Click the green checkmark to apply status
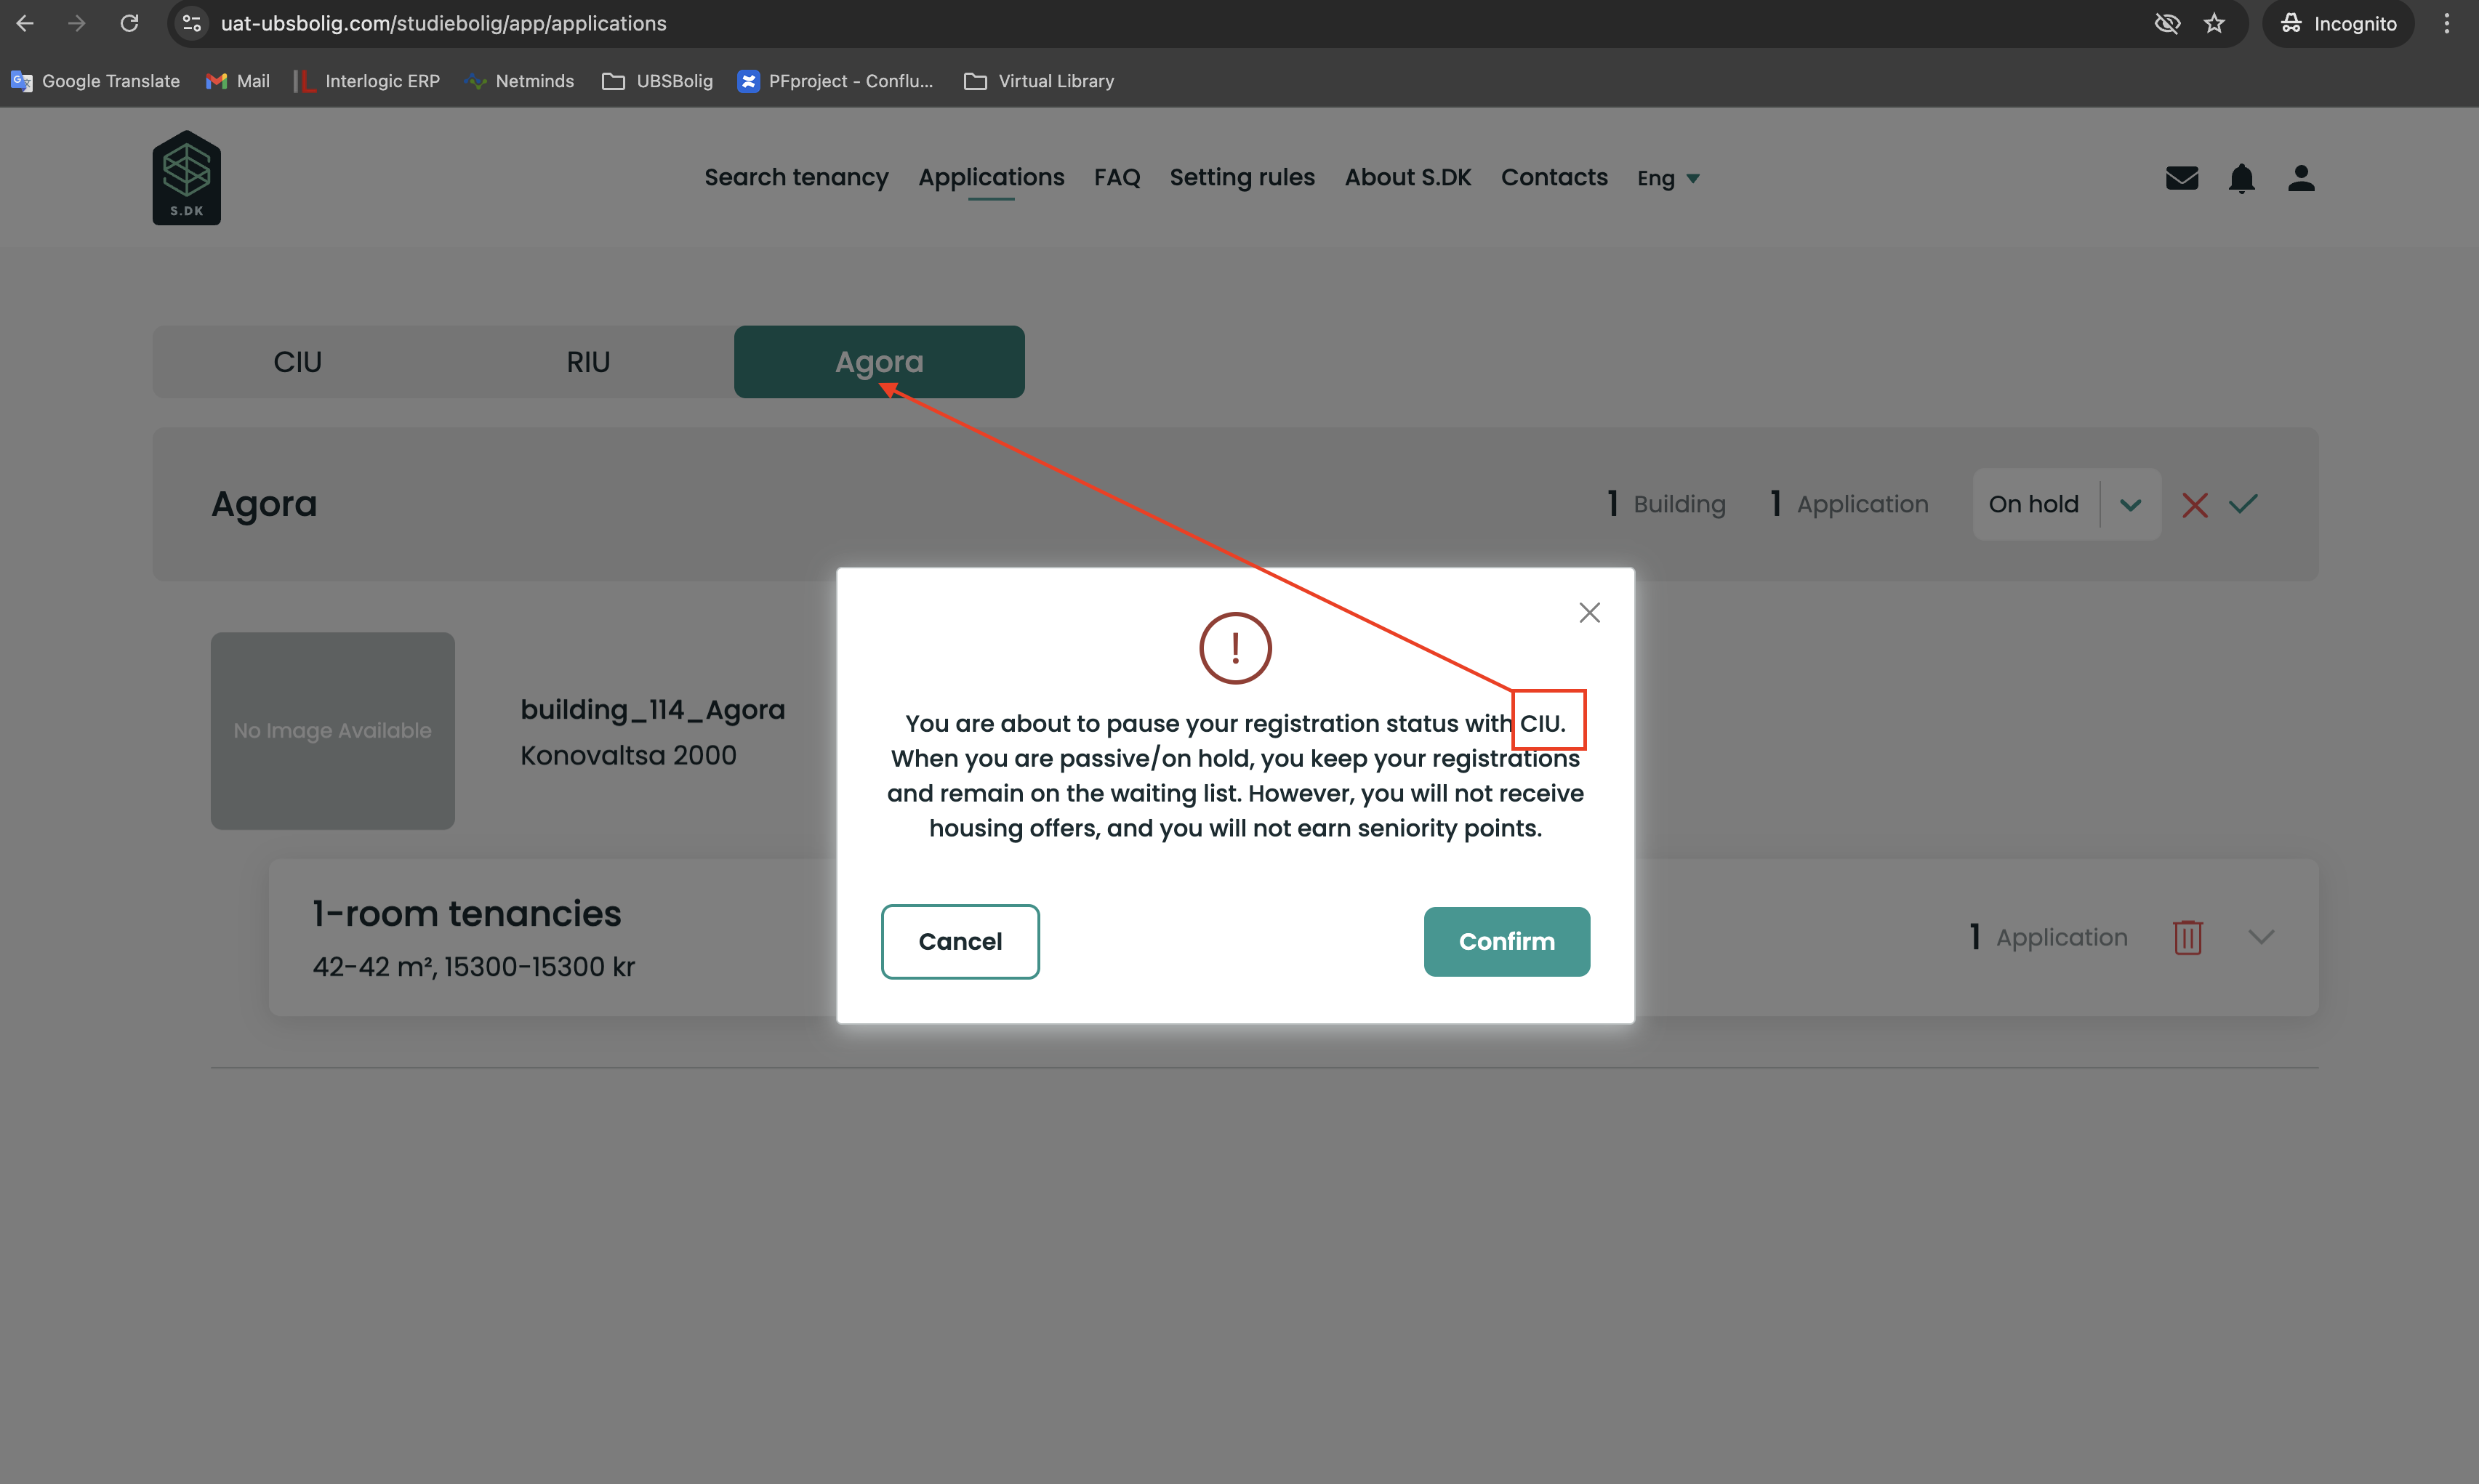The height and width of the screenshot is (1484, 2479). (x=2243, y=504)
